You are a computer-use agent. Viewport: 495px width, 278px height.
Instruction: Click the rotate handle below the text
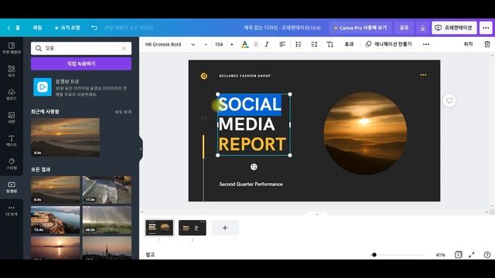(x=254, y=167)
